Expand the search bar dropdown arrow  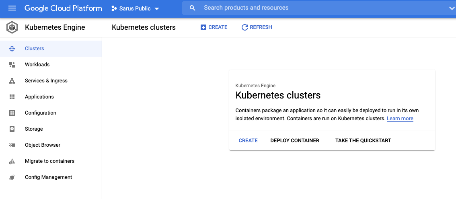[451, 8]
